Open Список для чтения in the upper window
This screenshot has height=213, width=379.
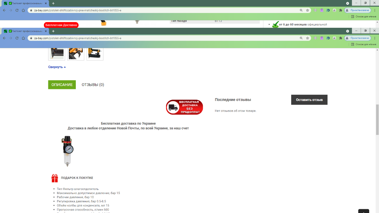pyautogui.click(x=364, y=16)
